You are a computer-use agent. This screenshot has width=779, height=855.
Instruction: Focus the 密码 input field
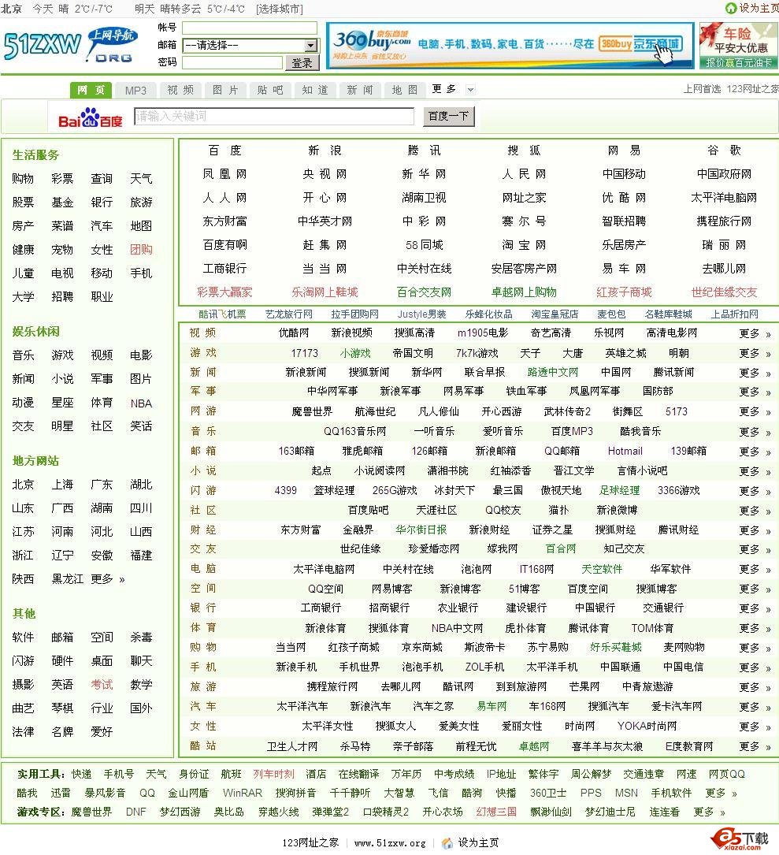point(232,63)
